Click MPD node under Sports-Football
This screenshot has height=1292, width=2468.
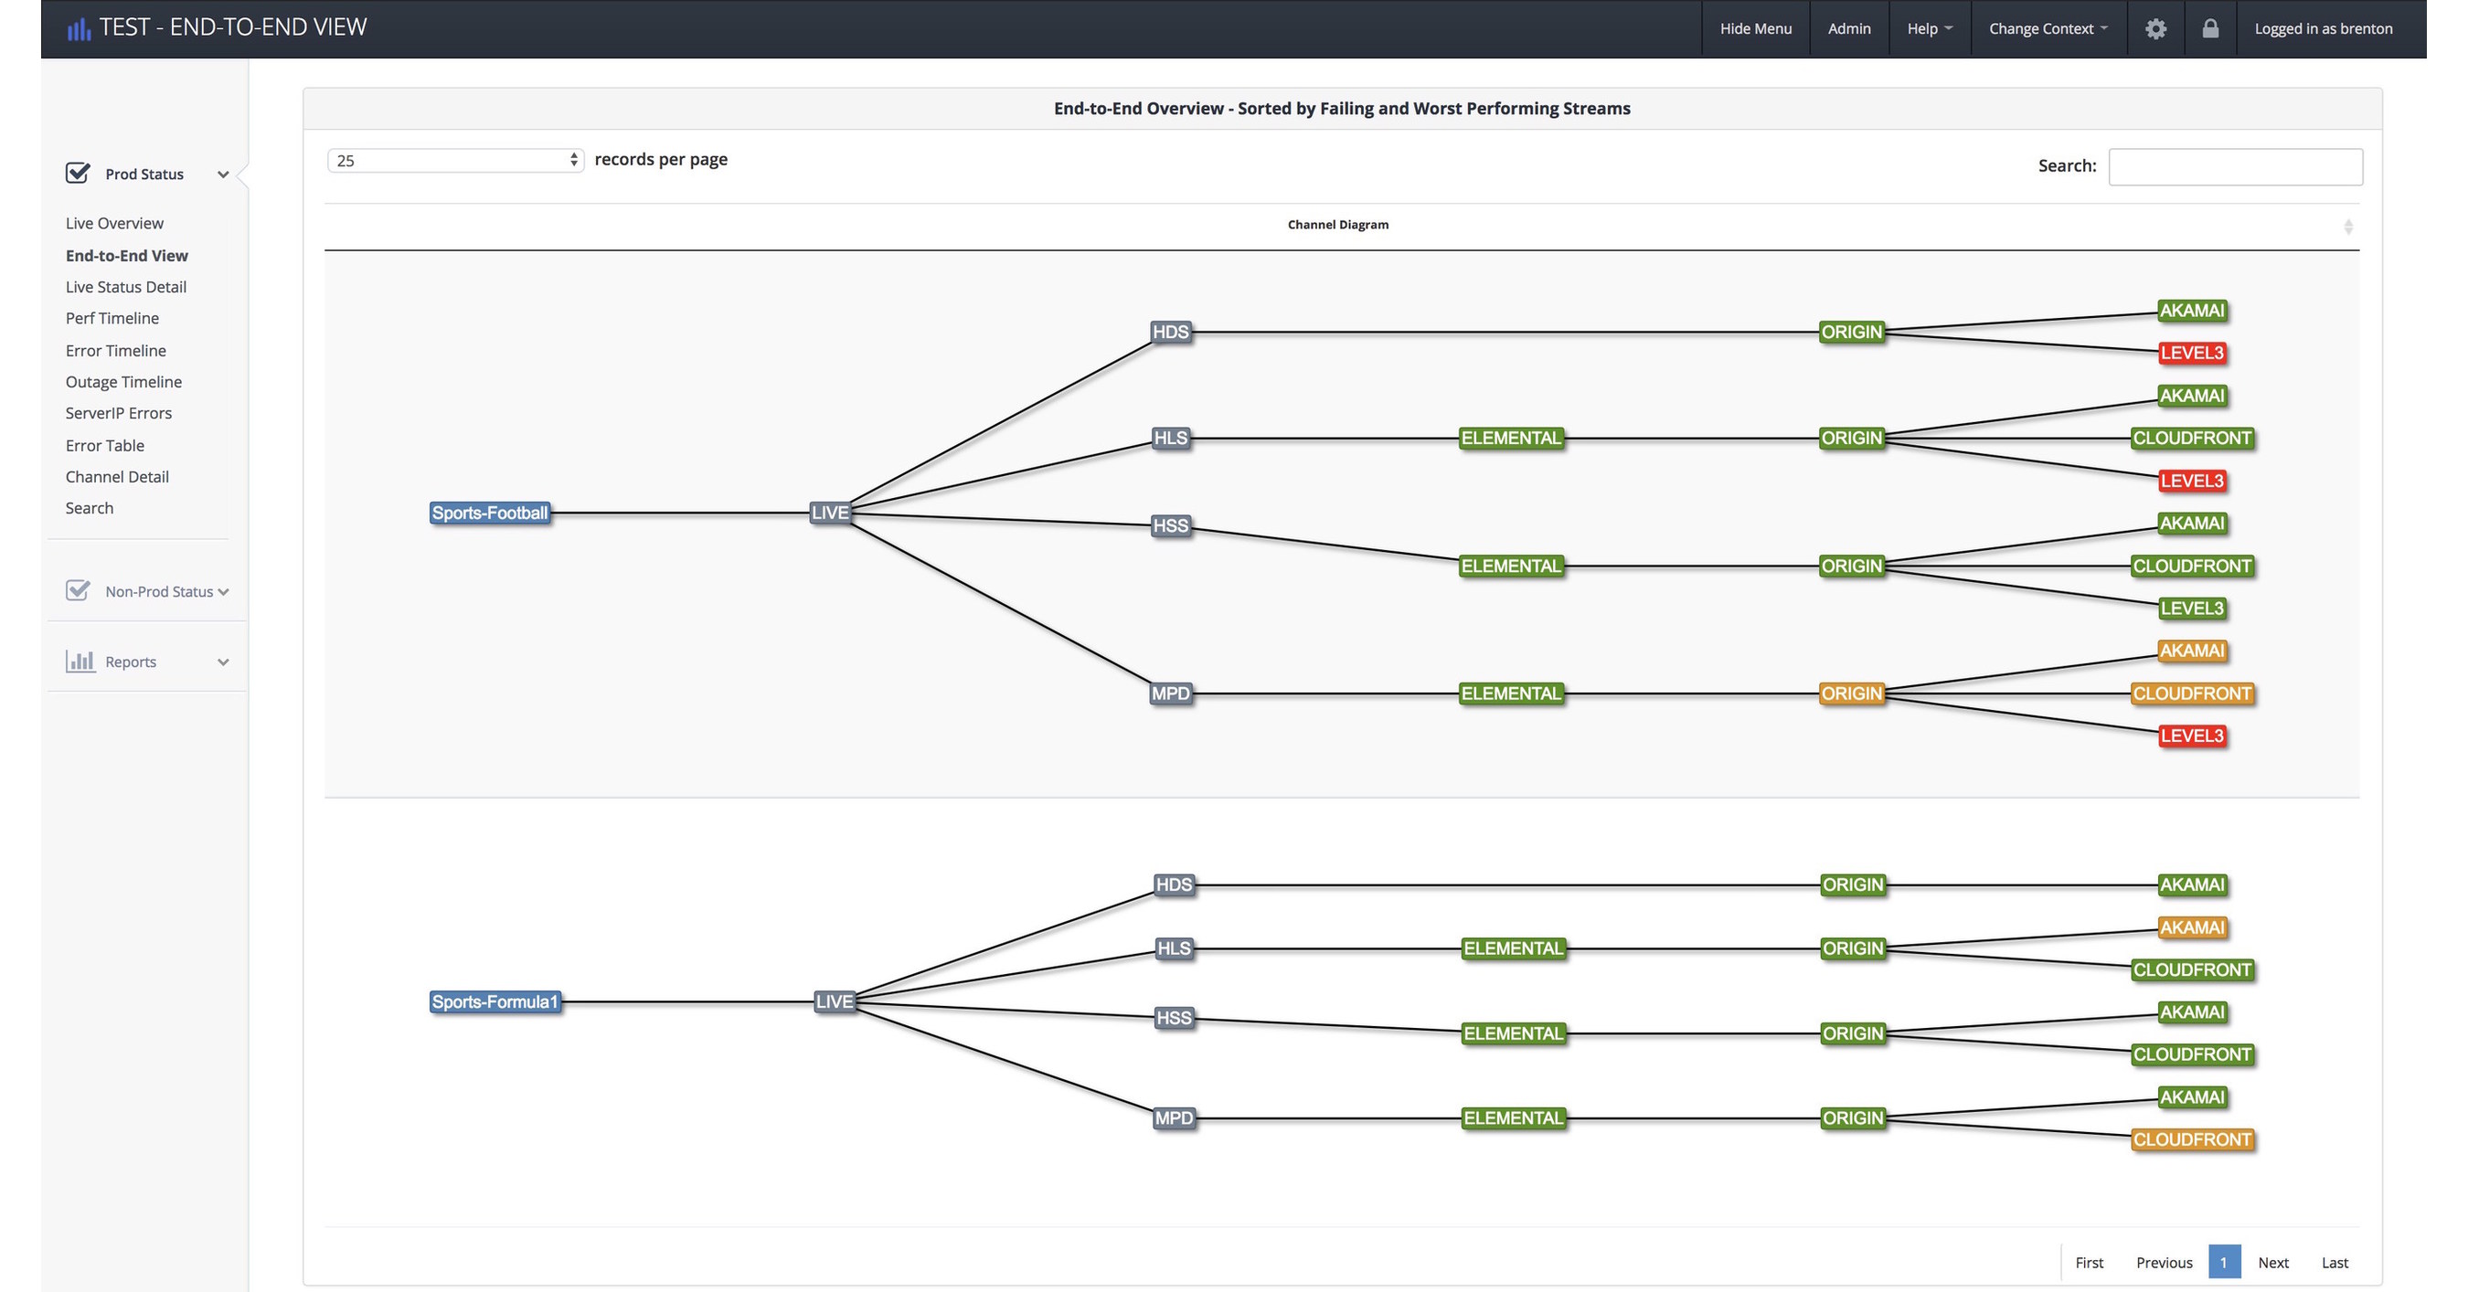pos(1171,694)
